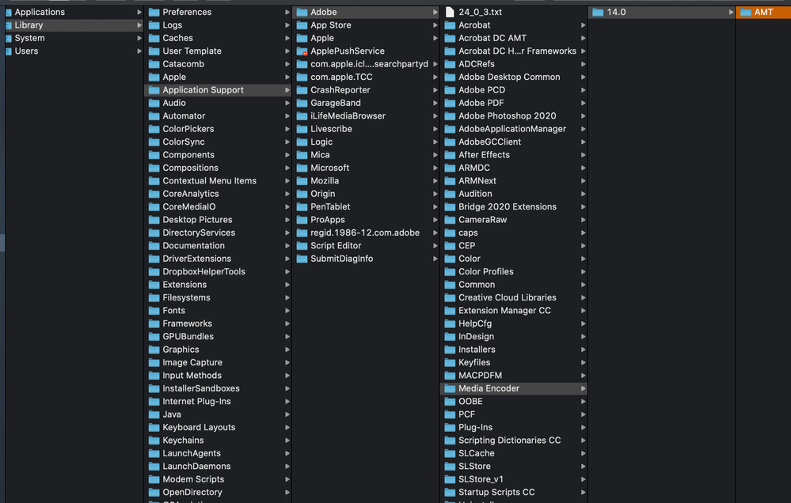Viewport: 791px width, 503px height.
Task: Click the Fonts folder icon
Action: pyautogui.click(x=154, y=311)
